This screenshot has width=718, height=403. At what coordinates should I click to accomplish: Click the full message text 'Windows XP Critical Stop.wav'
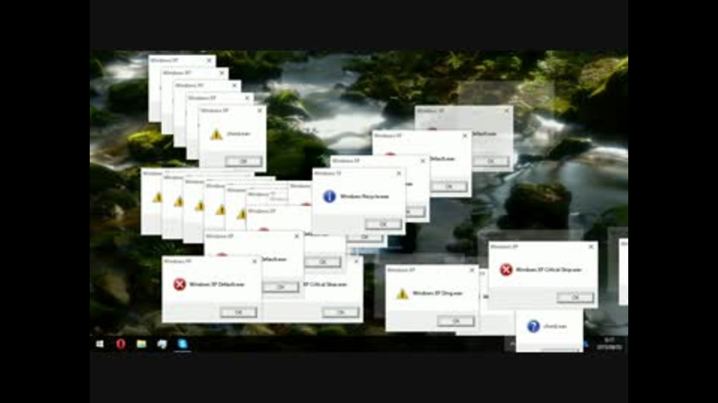[548, 269]
